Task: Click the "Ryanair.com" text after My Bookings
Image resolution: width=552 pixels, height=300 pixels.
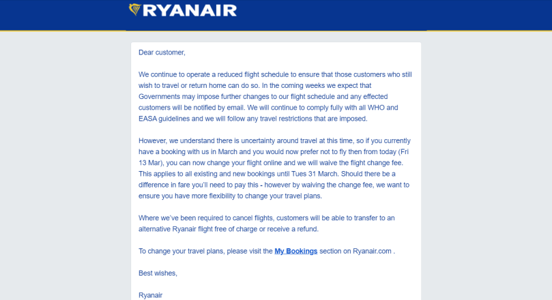Action: click(x=372, y=251)
